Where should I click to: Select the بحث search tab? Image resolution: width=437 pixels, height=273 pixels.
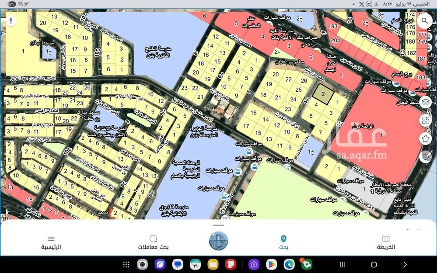(283, 242)
